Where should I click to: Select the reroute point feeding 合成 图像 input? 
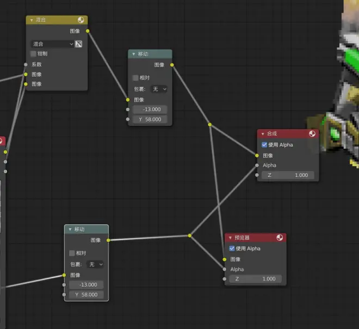click(x=210, y=125)
